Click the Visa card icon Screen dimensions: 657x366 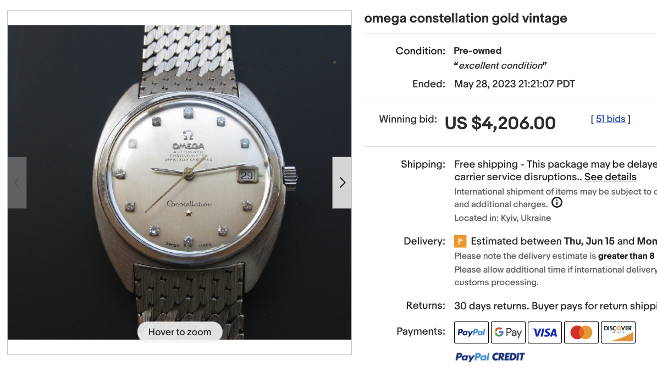[545, 332]
